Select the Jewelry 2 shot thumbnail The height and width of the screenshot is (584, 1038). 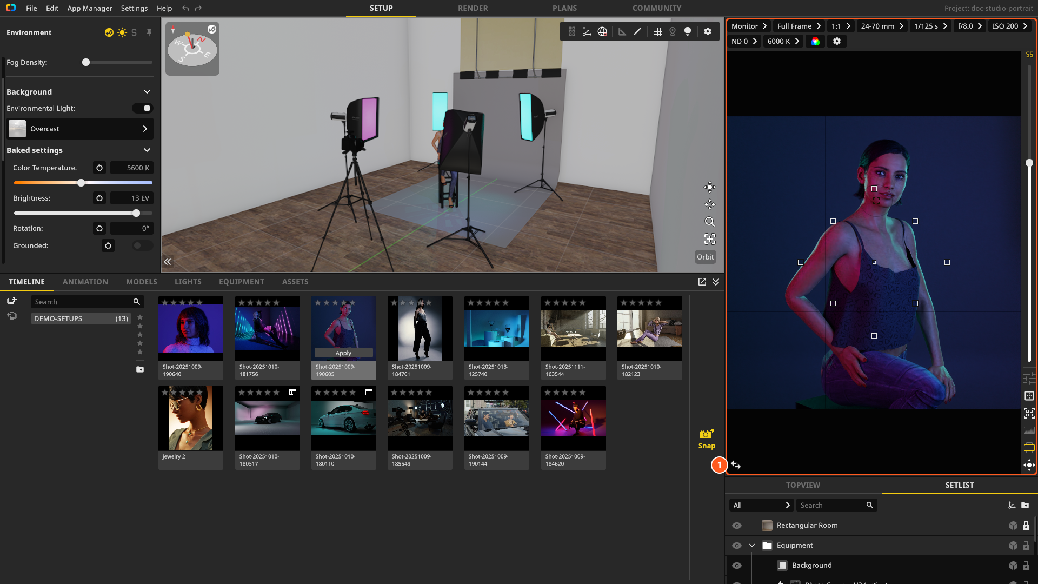coord(191,427)
